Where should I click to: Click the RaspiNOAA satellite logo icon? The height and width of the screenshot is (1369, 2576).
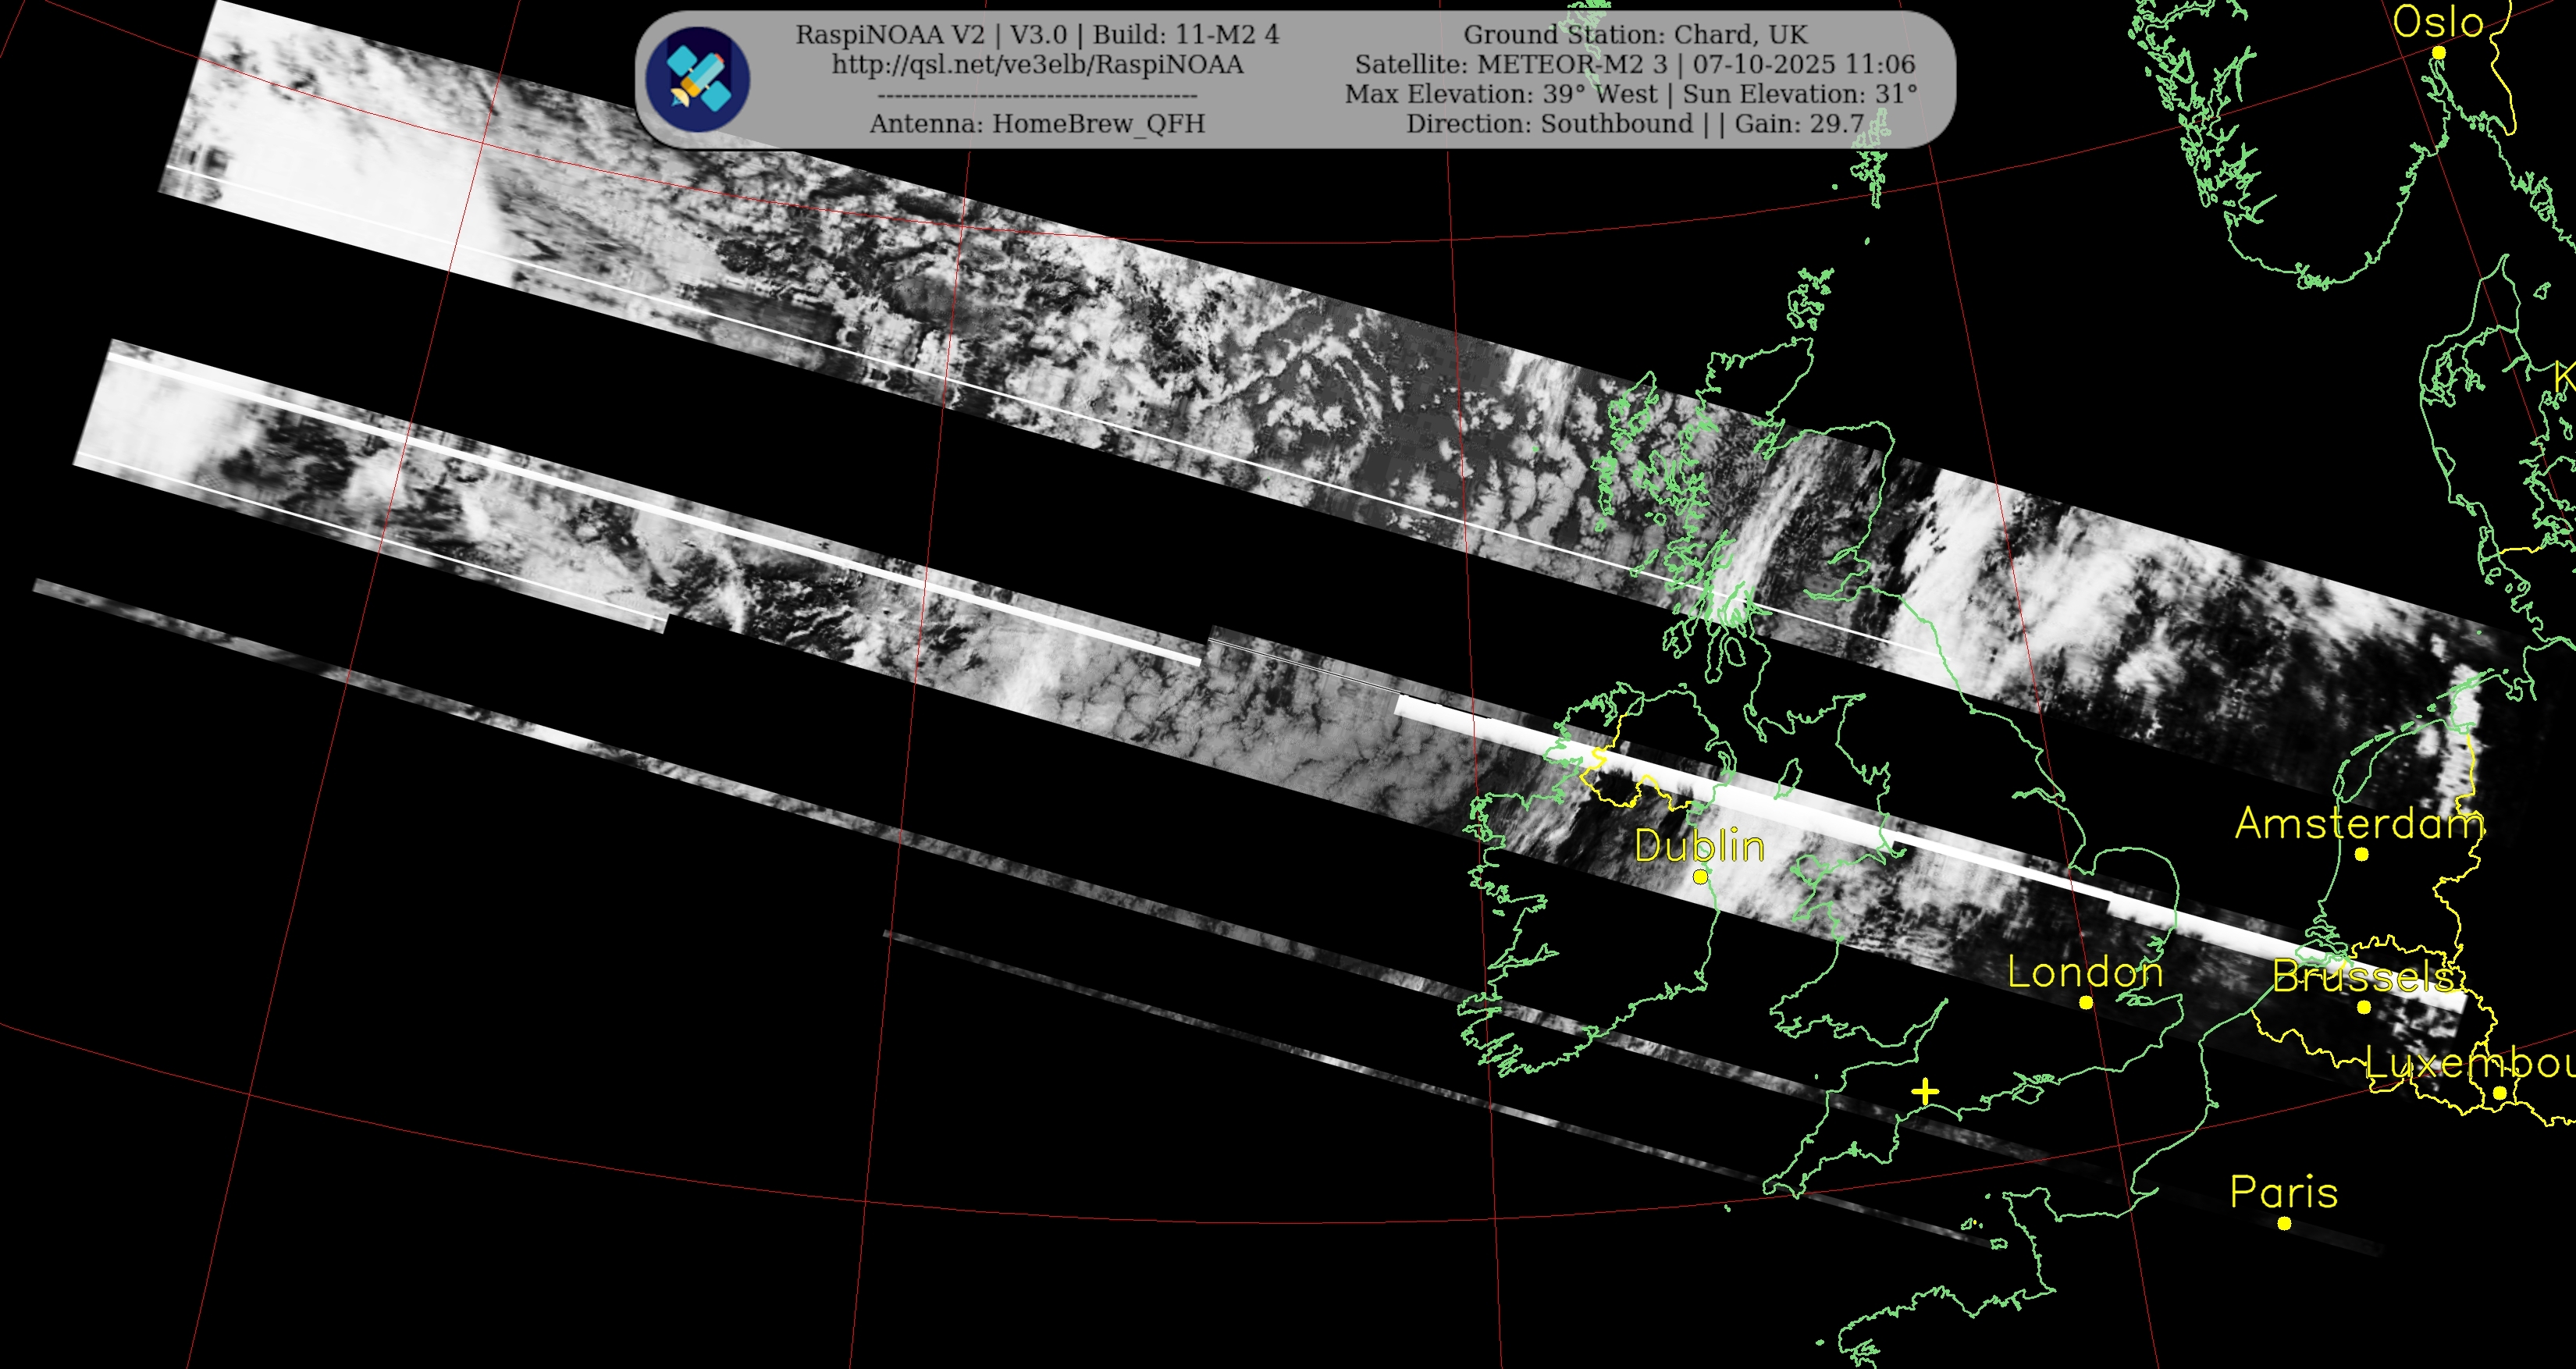pyautogui.click(x=697, y=80)
